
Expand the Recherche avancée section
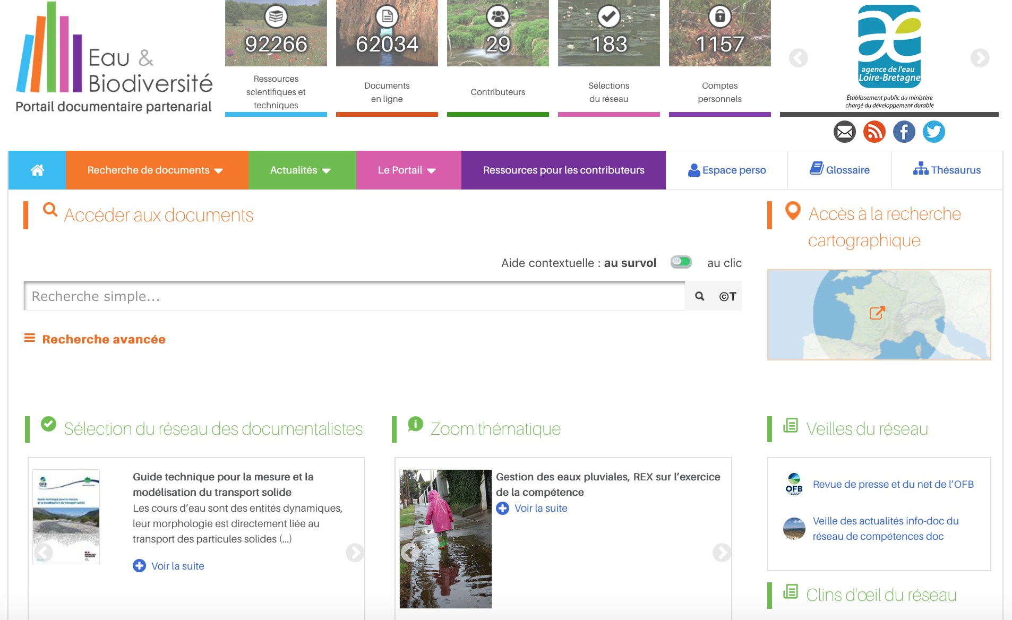coord(104,339)
